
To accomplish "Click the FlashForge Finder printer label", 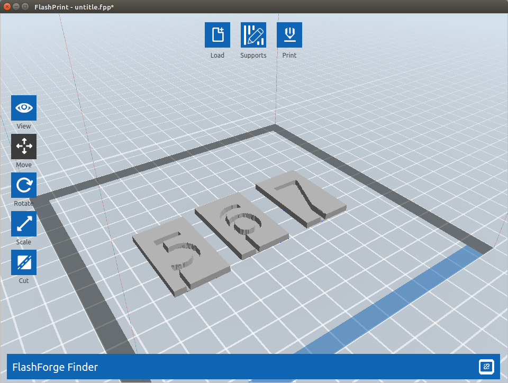I will (55, 367).
